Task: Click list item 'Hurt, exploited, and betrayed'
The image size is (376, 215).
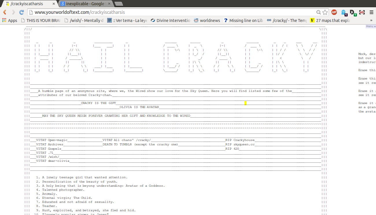Action: pyautogui.click(x=89, y=210)
